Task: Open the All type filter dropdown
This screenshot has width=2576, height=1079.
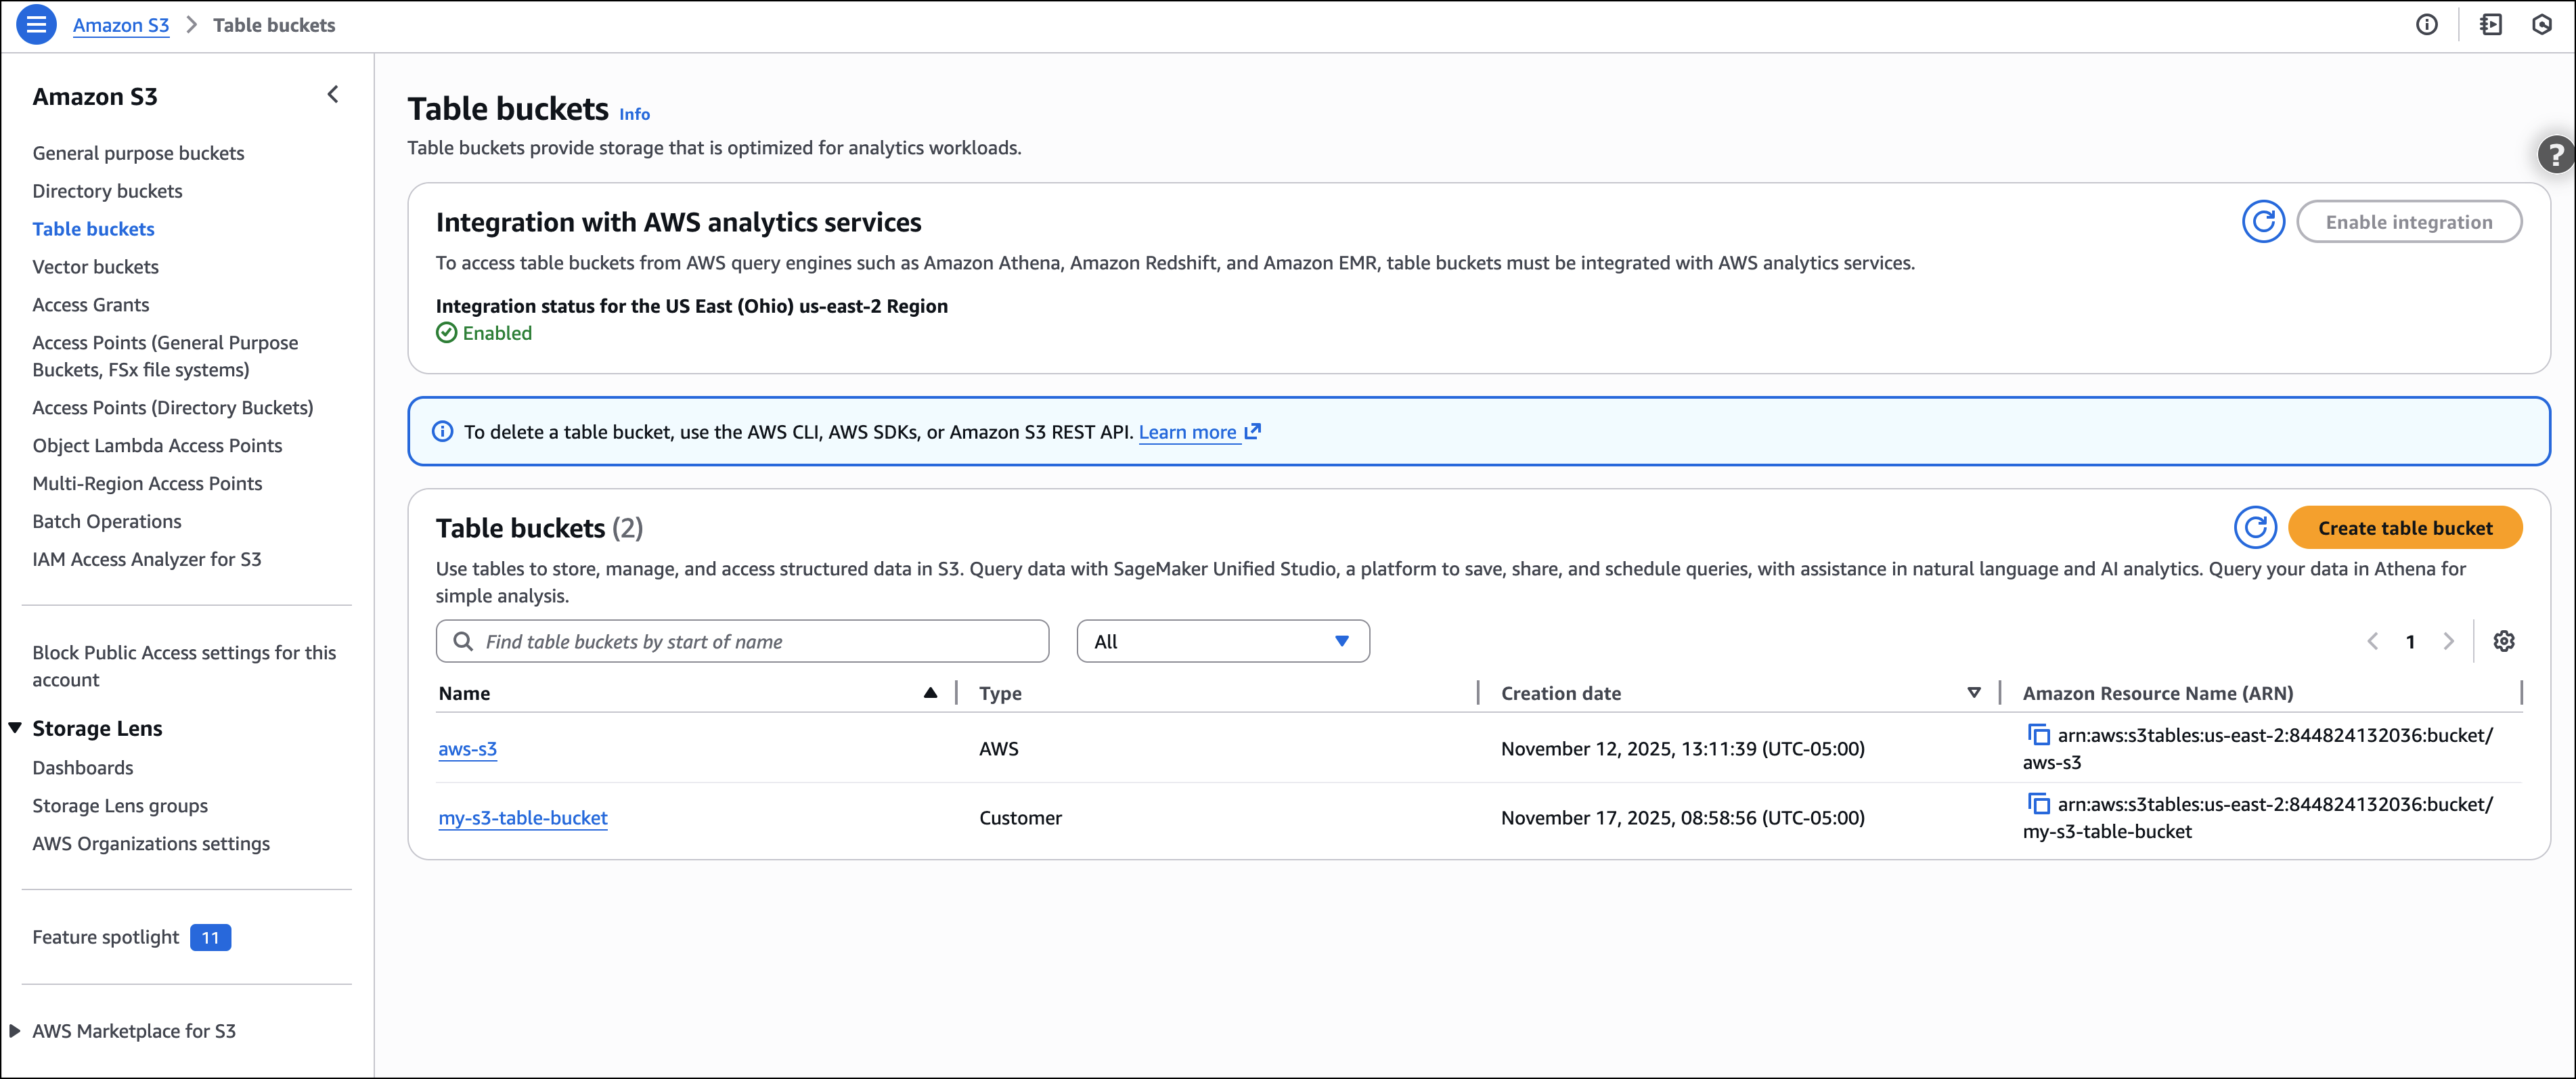Action: (1222, 641)
